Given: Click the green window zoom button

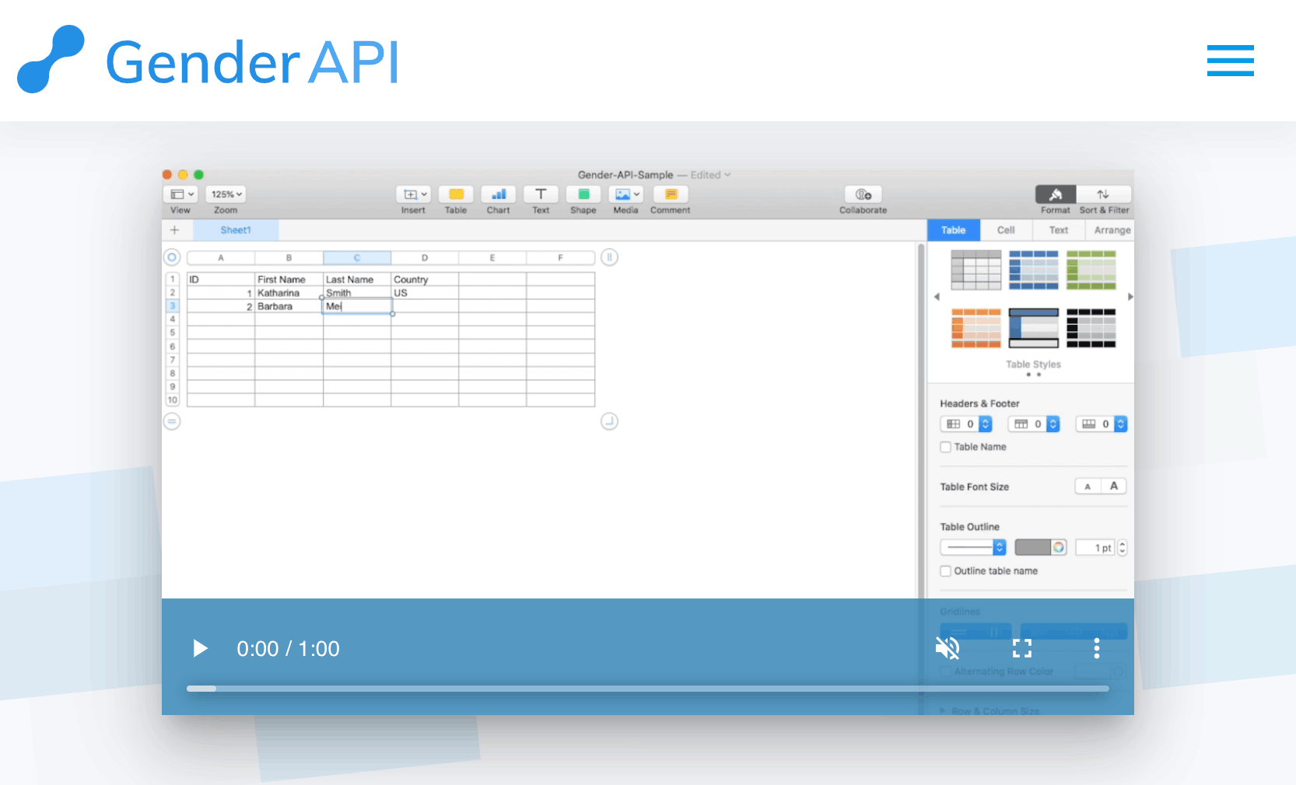Looking at the screenshot, I should pos(198,175).
